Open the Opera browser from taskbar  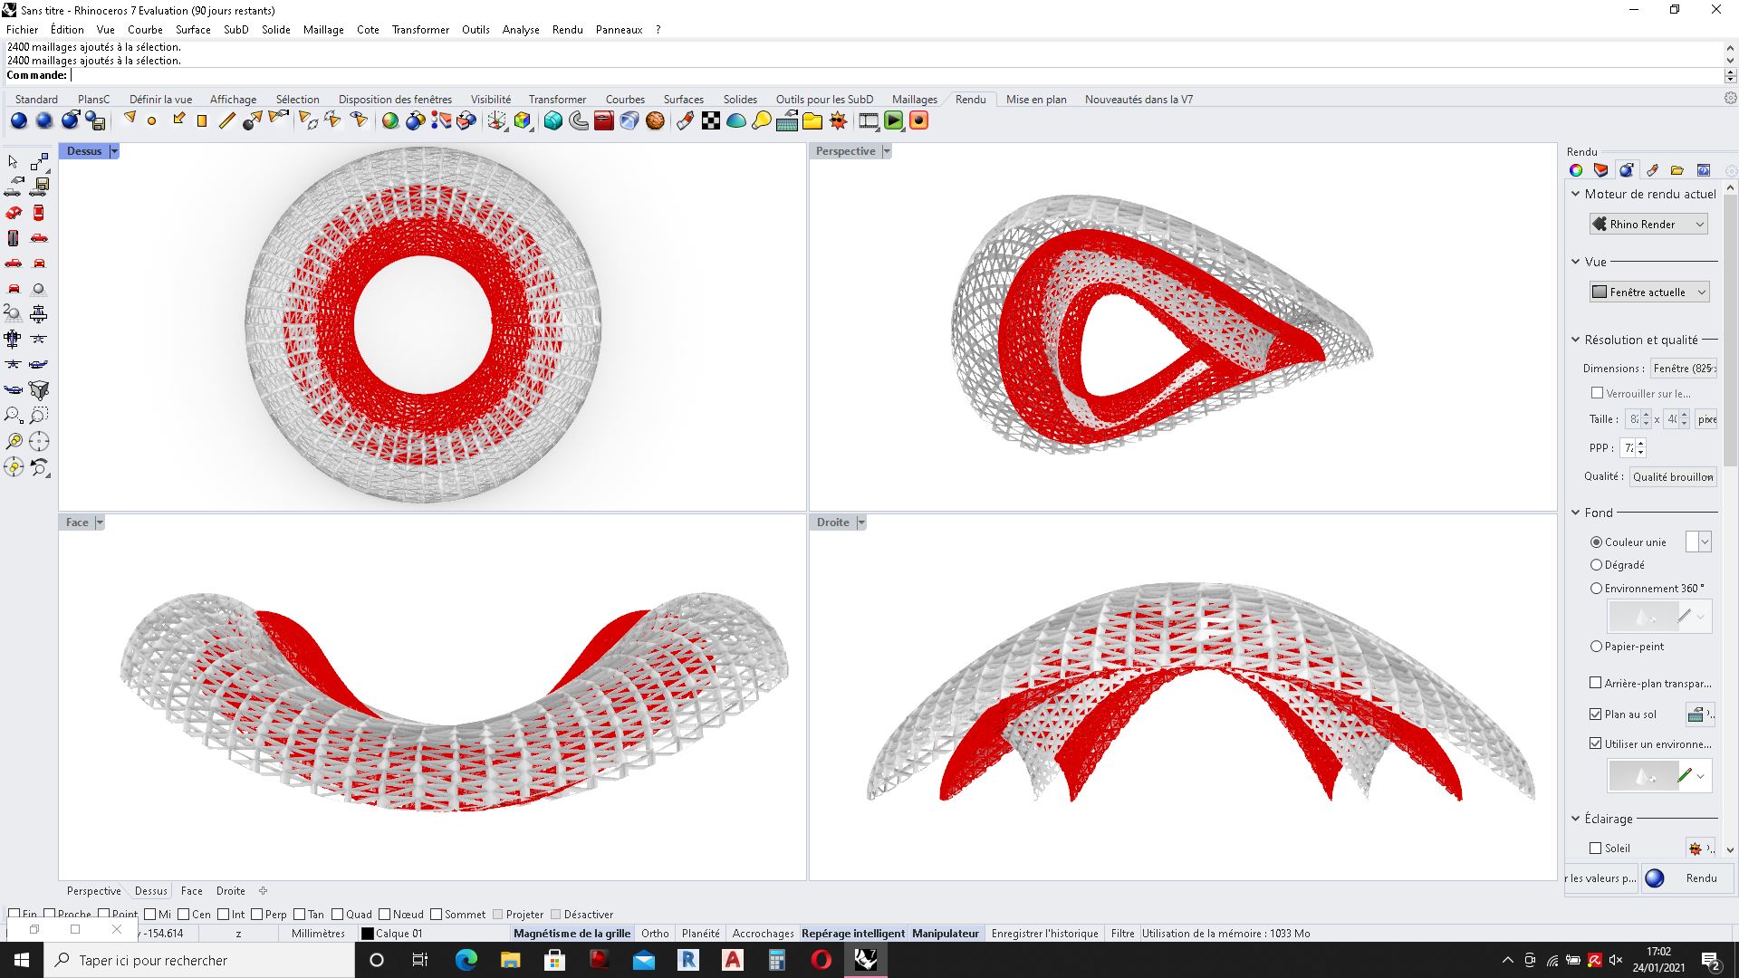[x=821, y=960]
